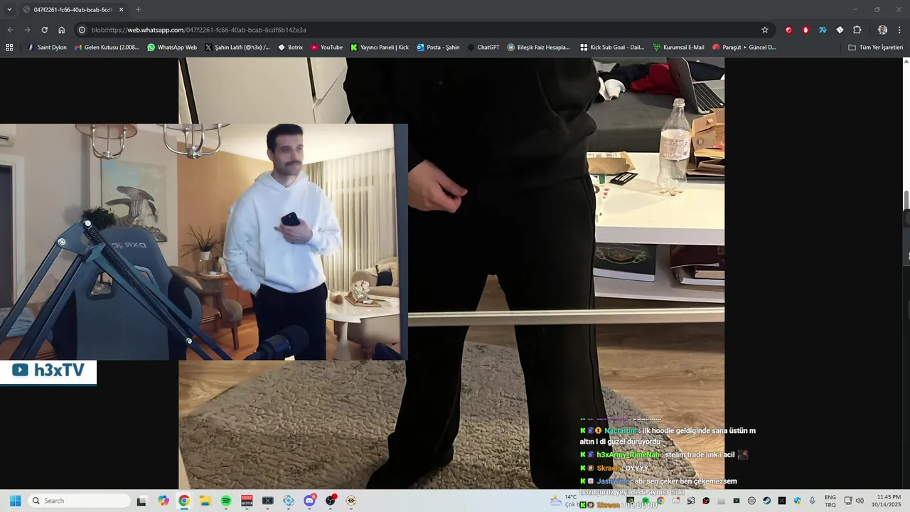Open Voicemeeter from the taskbar
The image size is (910, 512).
247,501
